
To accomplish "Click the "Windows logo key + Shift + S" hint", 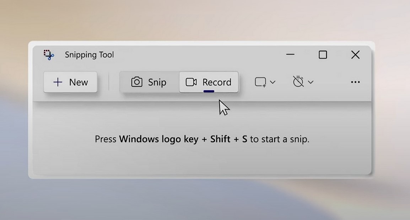I will (x=183, y=139).
